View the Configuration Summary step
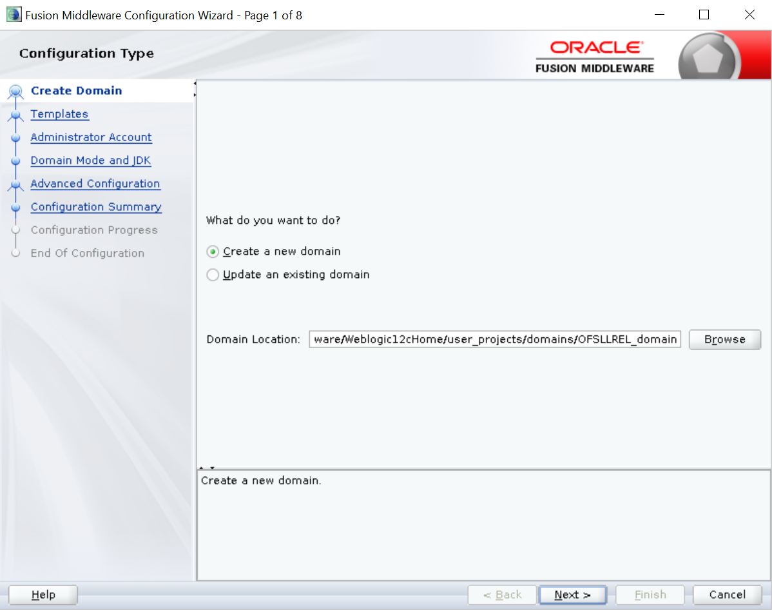Screen dimensions: 772x610 [96, 206]
